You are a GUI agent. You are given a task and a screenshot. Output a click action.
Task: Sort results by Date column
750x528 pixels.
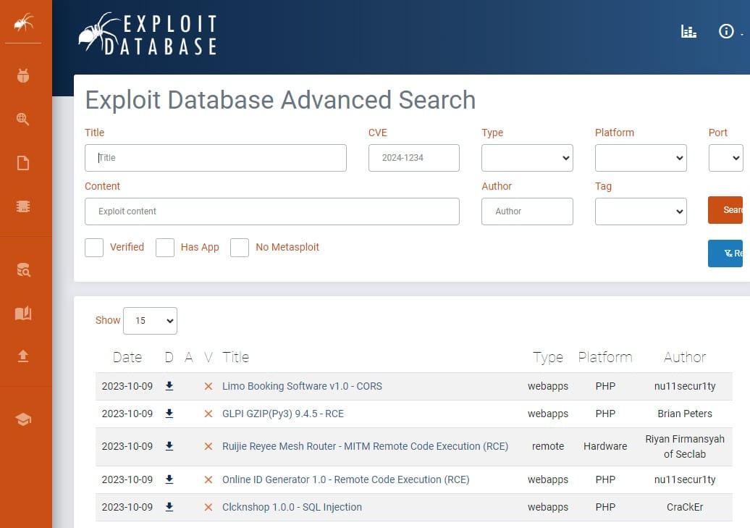pyautogui.click(x=127, y=357)
